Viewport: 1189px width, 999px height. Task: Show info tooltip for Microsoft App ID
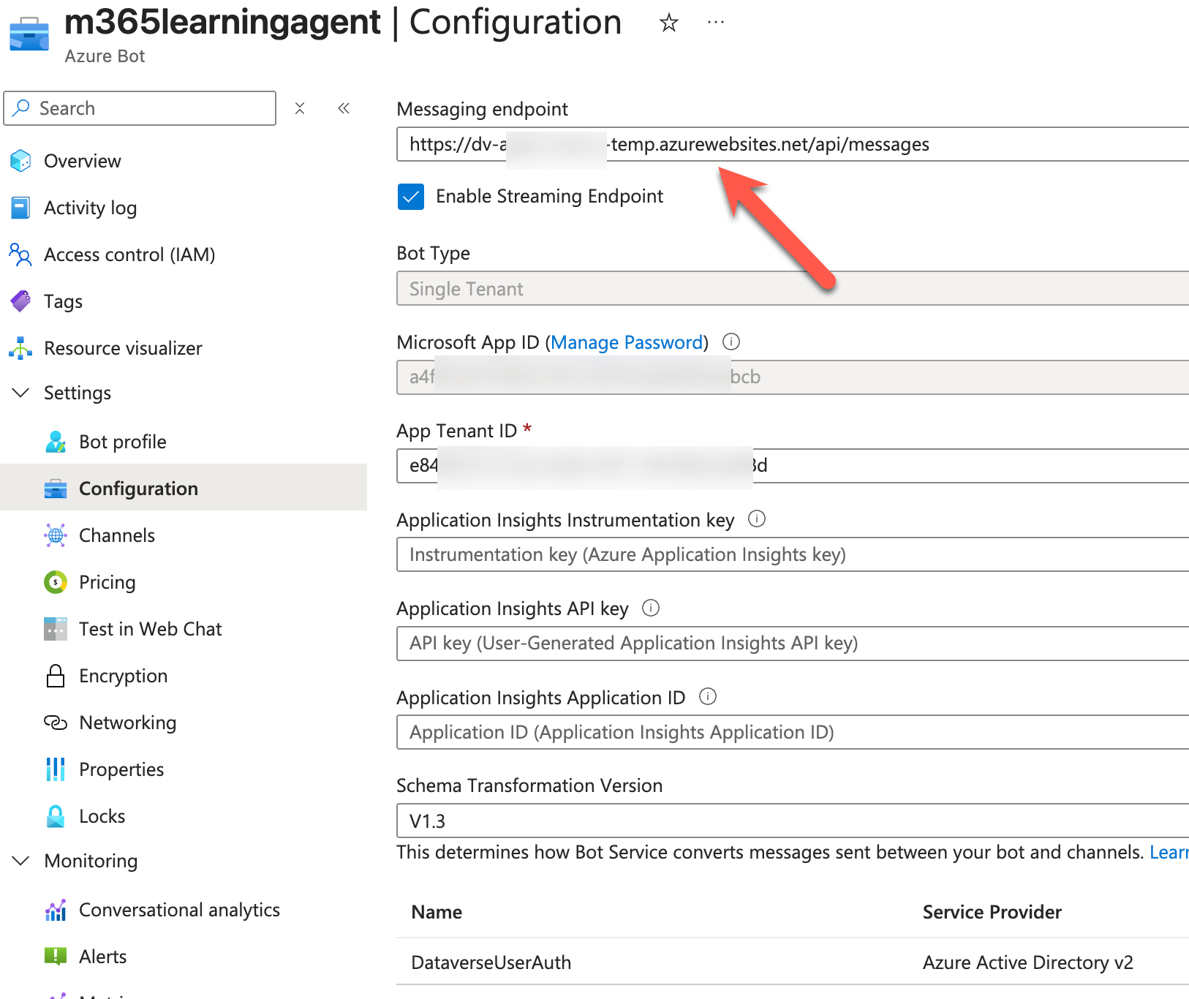731,342
